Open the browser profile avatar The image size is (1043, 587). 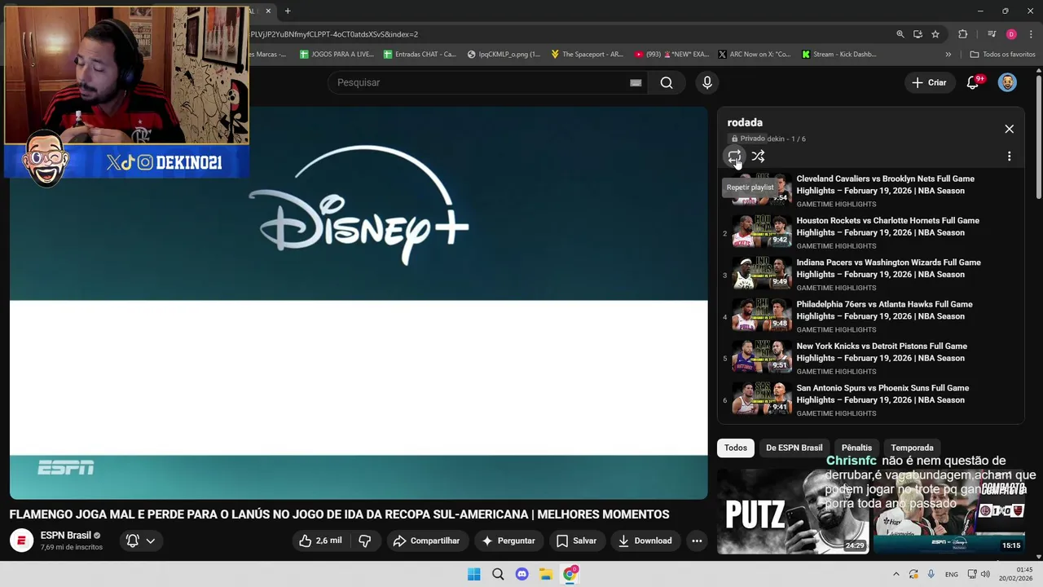tap(1011, 34)
